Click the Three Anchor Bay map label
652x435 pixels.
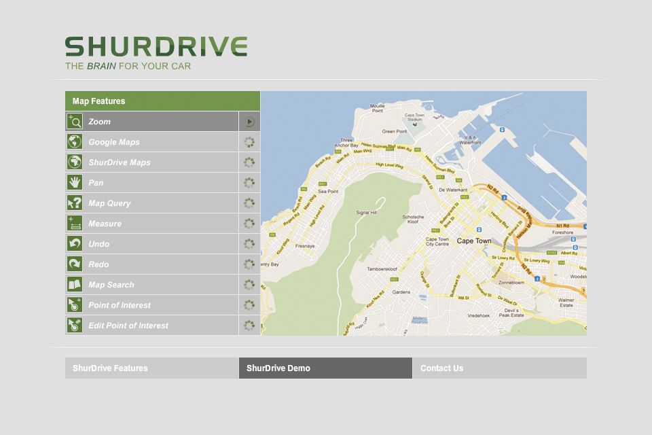pos(346,143)
